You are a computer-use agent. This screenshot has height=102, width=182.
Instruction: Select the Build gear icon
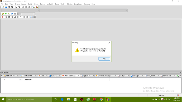click(3, 14)
